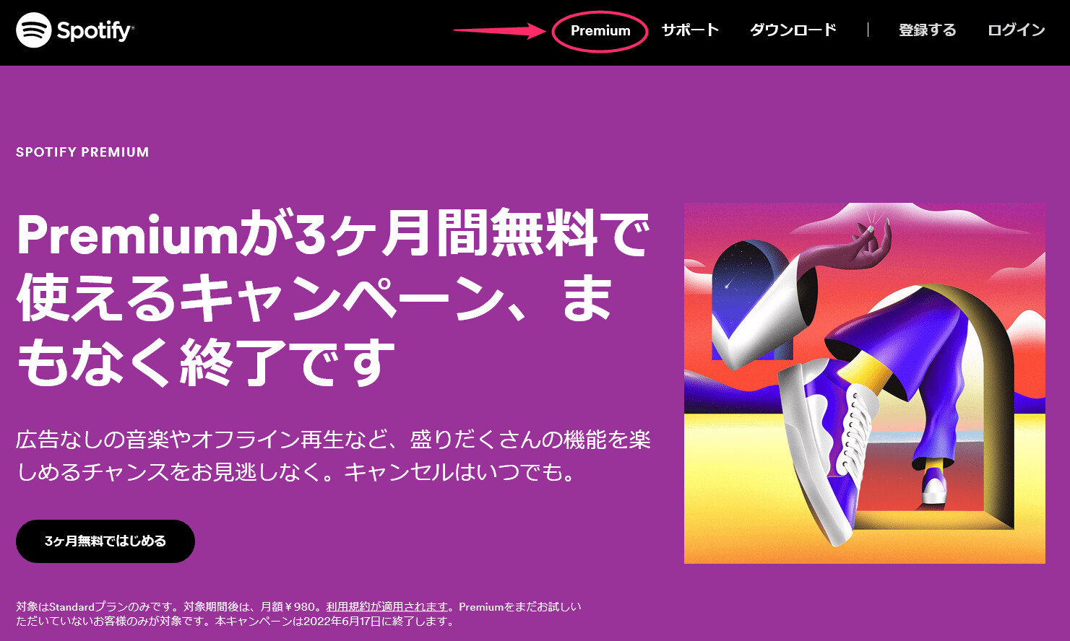Click the headline Premiumが3ヶ月間無料で
The width and height of the screenshot is (1070, 641).
point(333,234)
